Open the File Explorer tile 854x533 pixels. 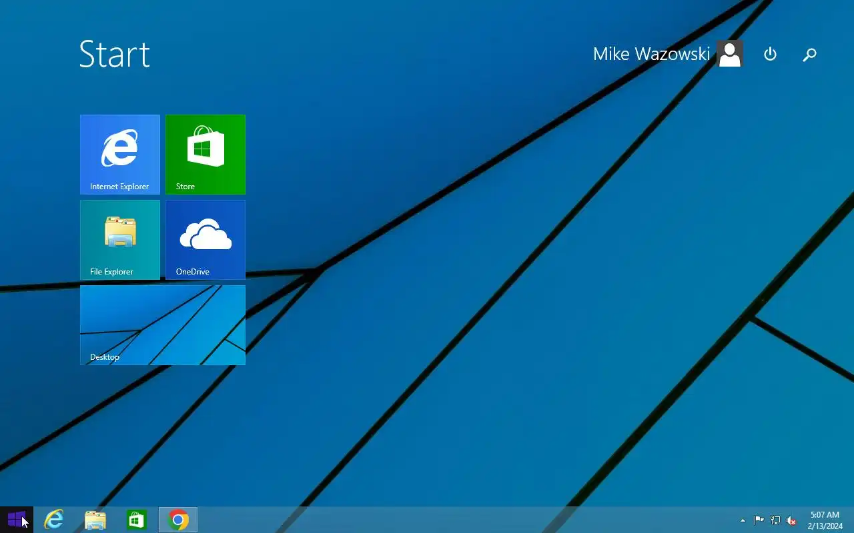pos(120,240)
